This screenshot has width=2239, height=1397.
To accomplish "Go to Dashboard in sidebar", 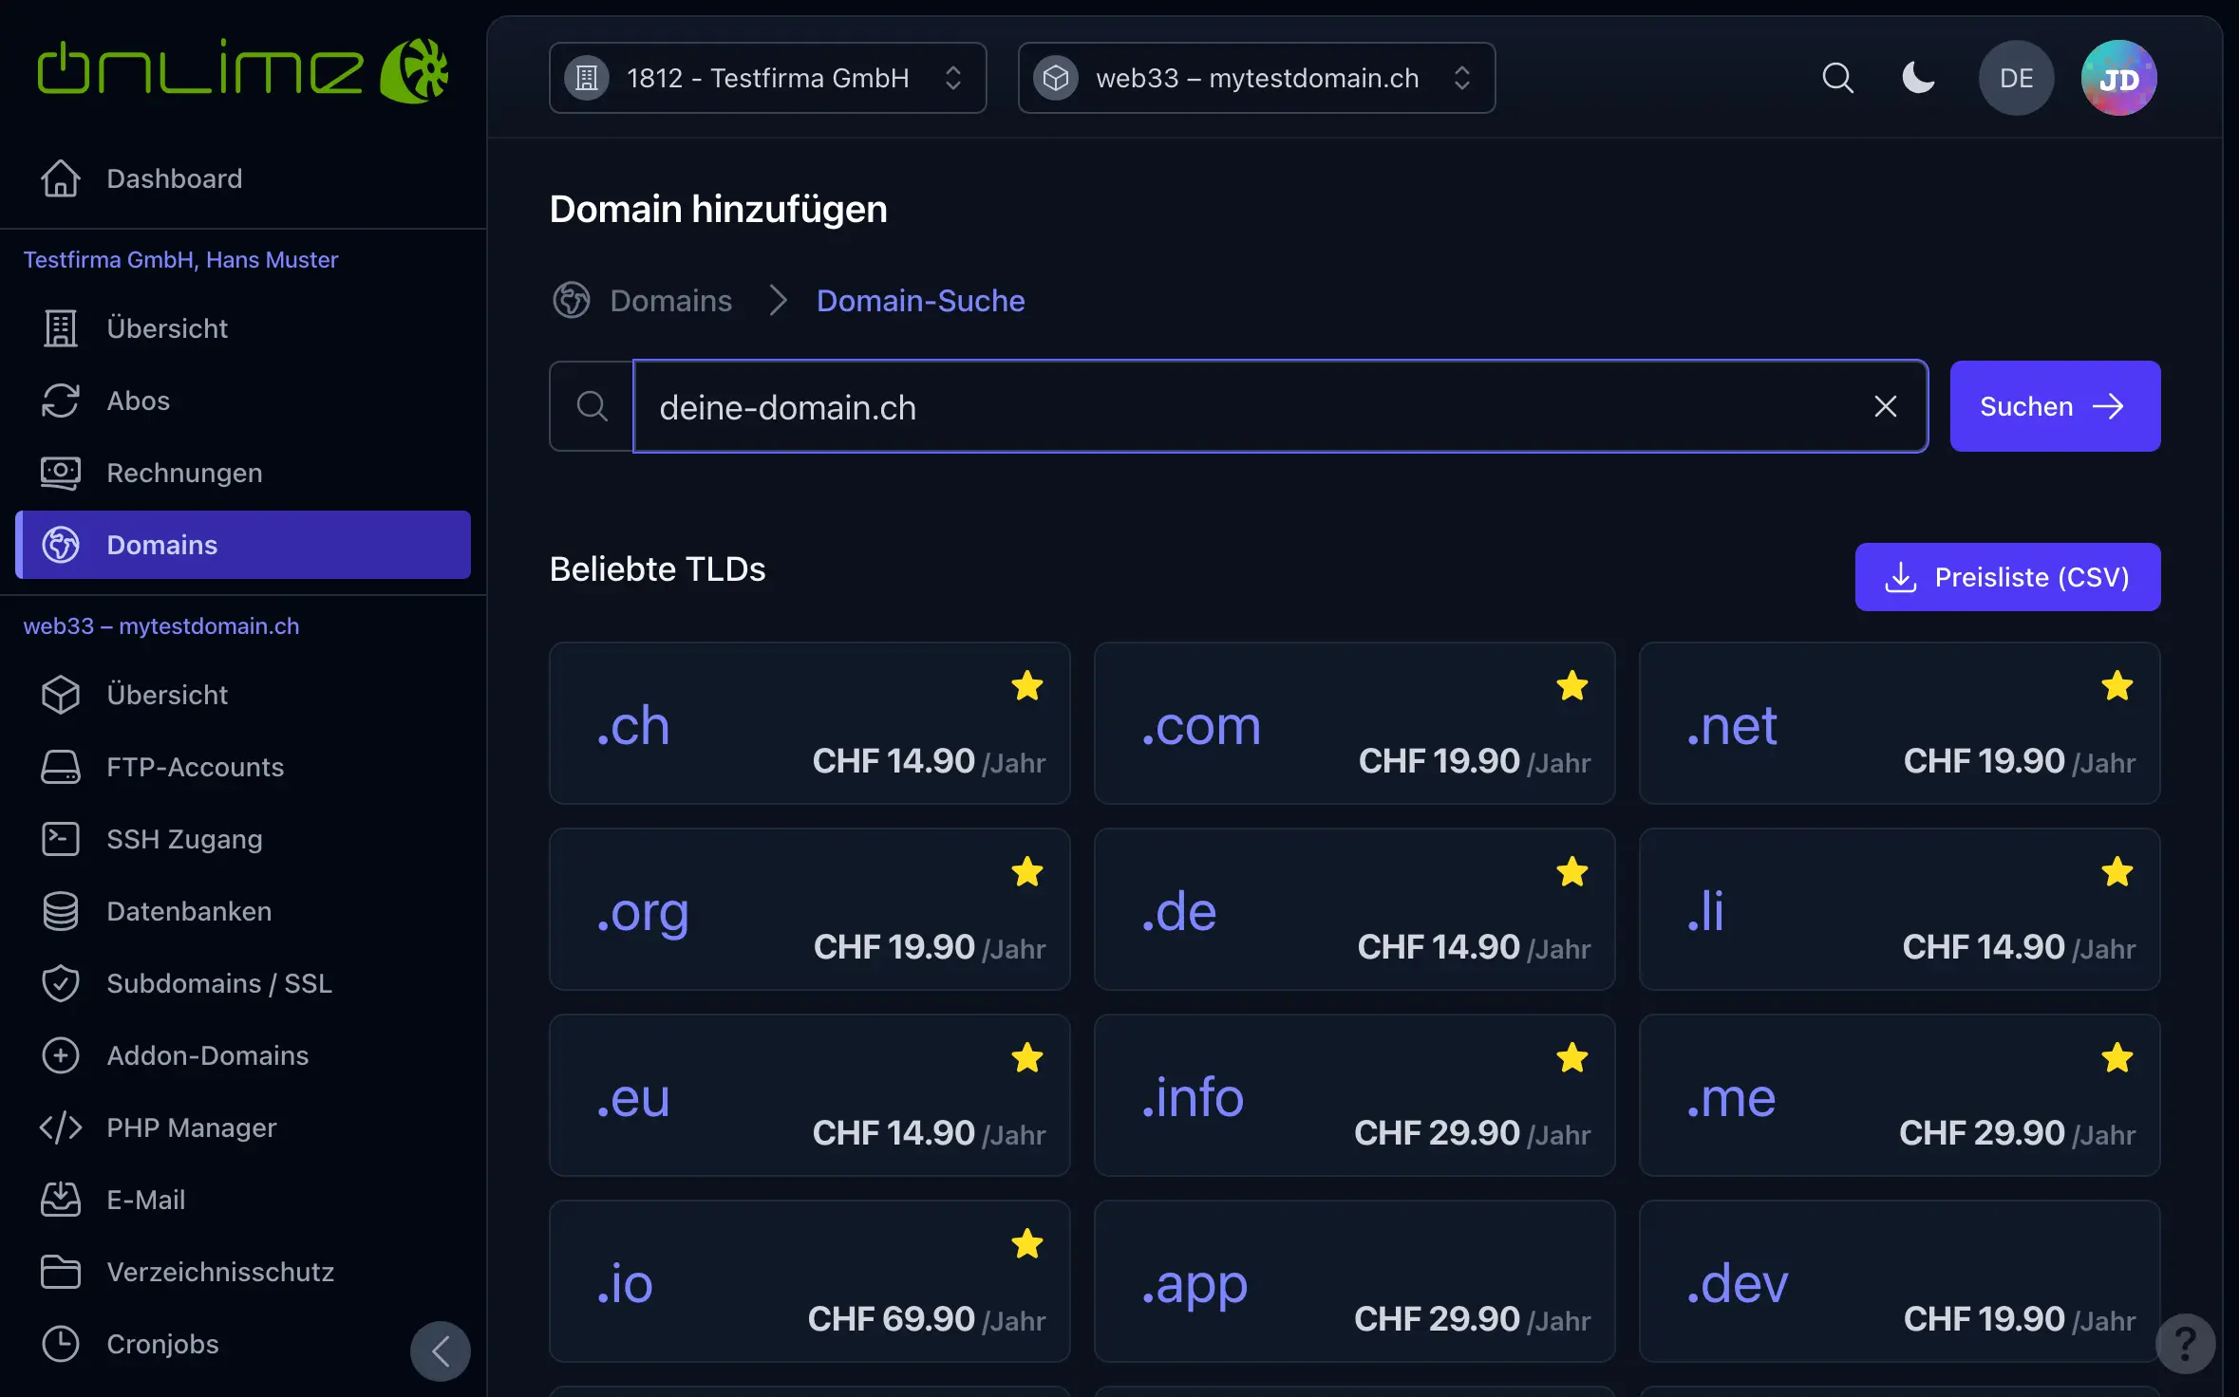I will 243,178.
